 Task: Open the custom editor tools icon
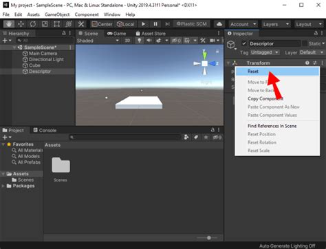(x=80, y=24)
